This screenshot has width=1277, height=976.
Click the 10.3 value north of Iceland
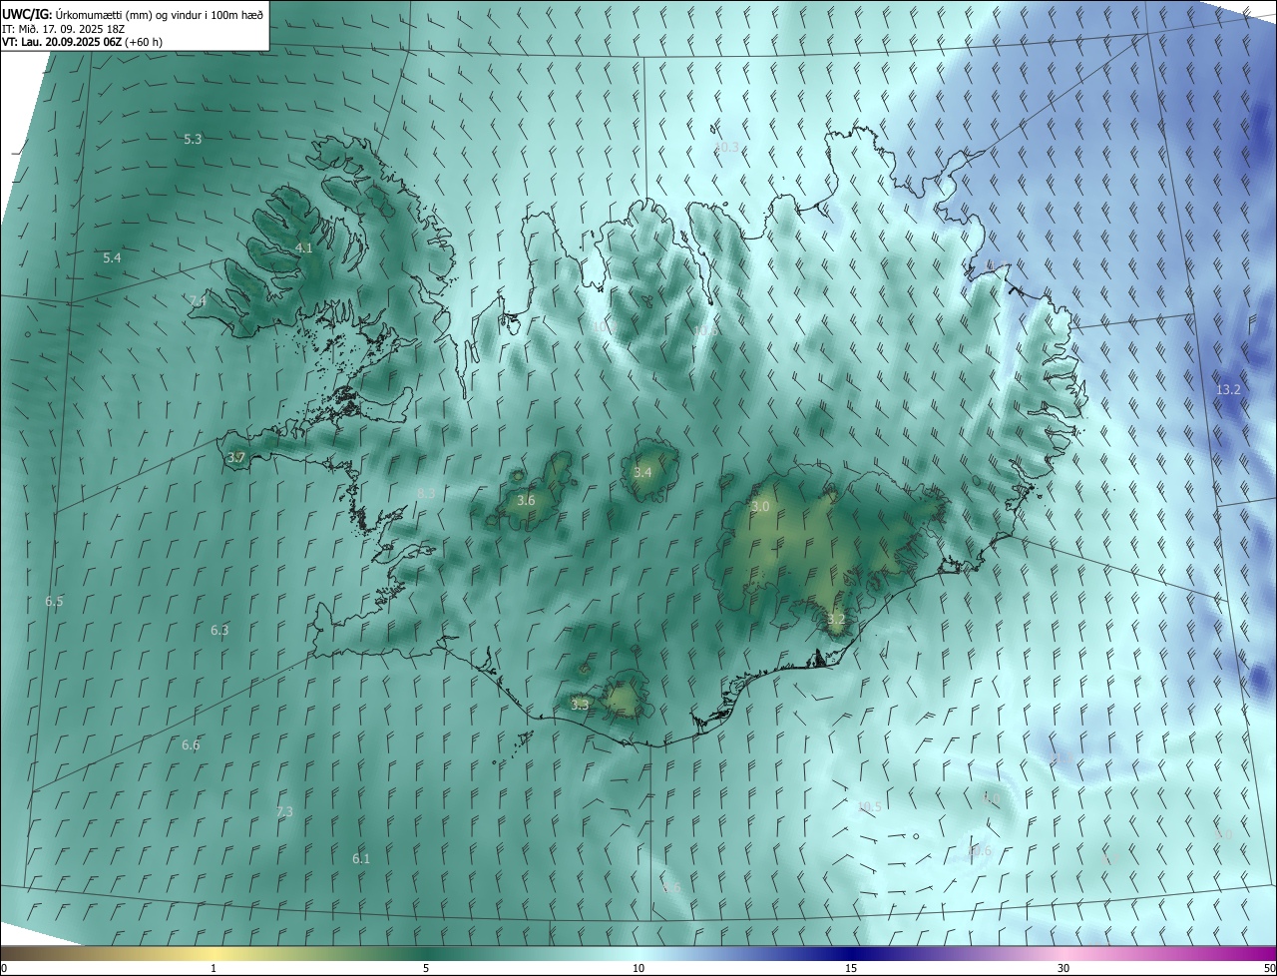tap(726, 147)
